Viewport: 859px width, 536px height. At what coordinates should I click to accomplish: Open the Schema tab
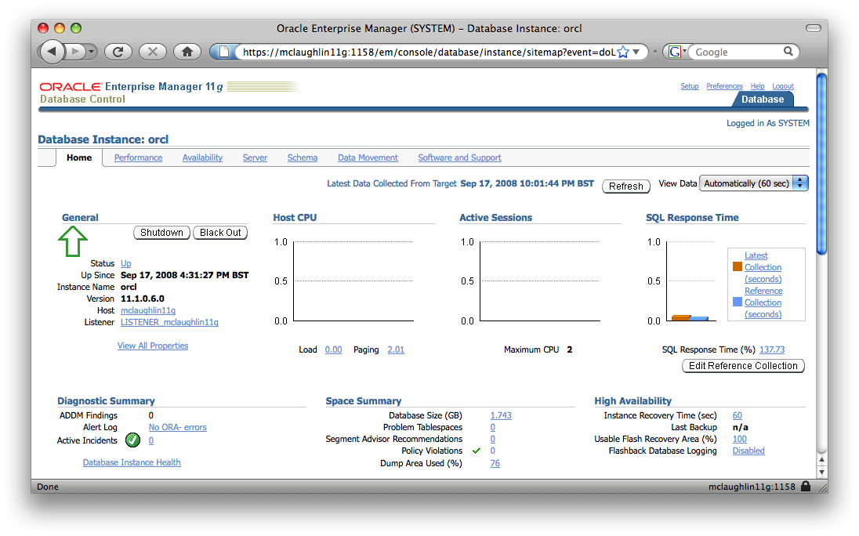pos(303,158)
